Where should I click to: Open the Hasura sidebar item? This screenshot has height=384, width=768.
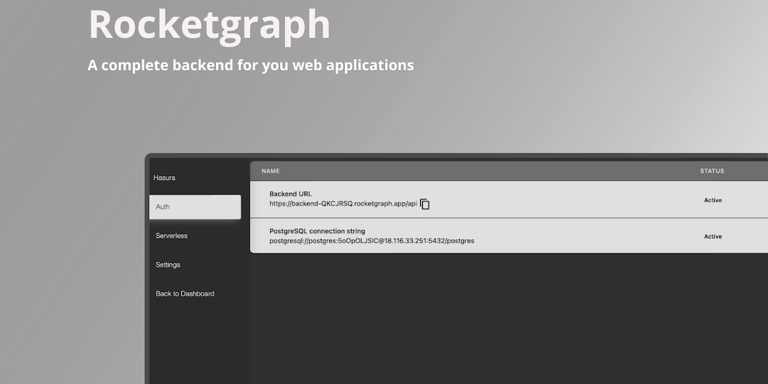(x=164, y=178)
